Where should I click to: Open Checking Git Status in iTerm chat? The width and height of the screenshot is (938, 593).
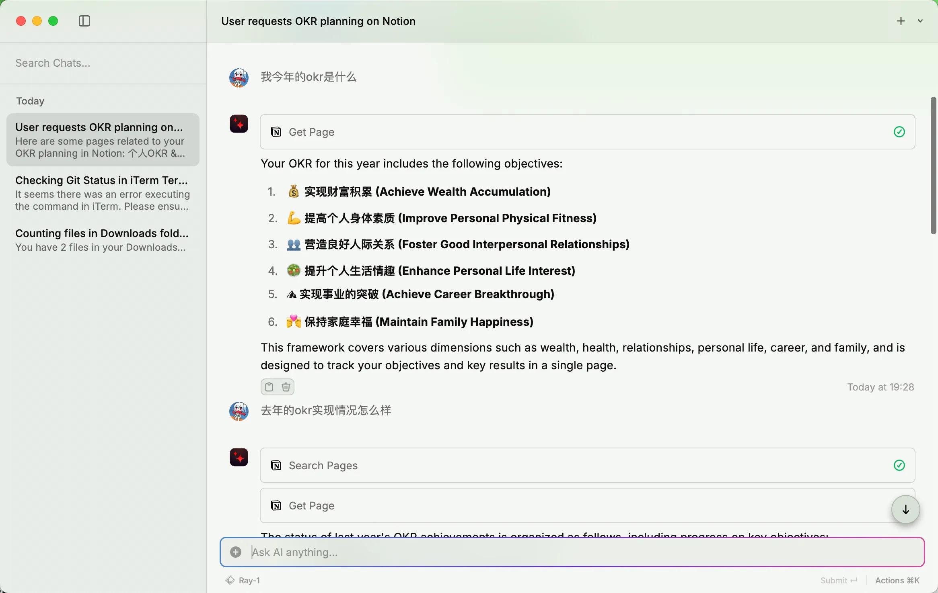coord(103,193)
